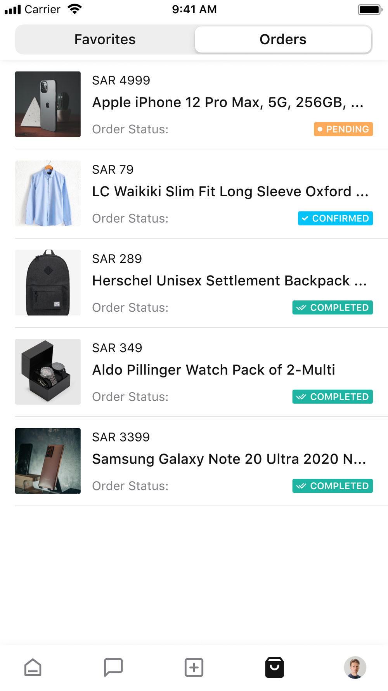The width and height of the screenshot is (388, 691).
Task: Open Apple iPhone 12 Pro Max order
Action: tap(228, 102)
